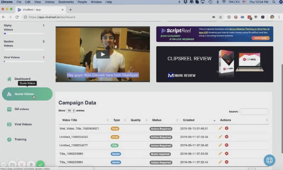The height and width of the screenshot is (170, 283).
Task: Click the address bar URL
Action: 52,17
